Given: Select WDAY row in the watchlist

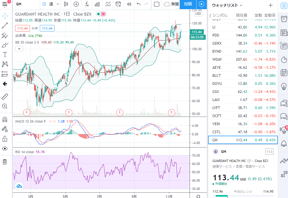Looking at the screenshot, I should (x=243, y=59).
